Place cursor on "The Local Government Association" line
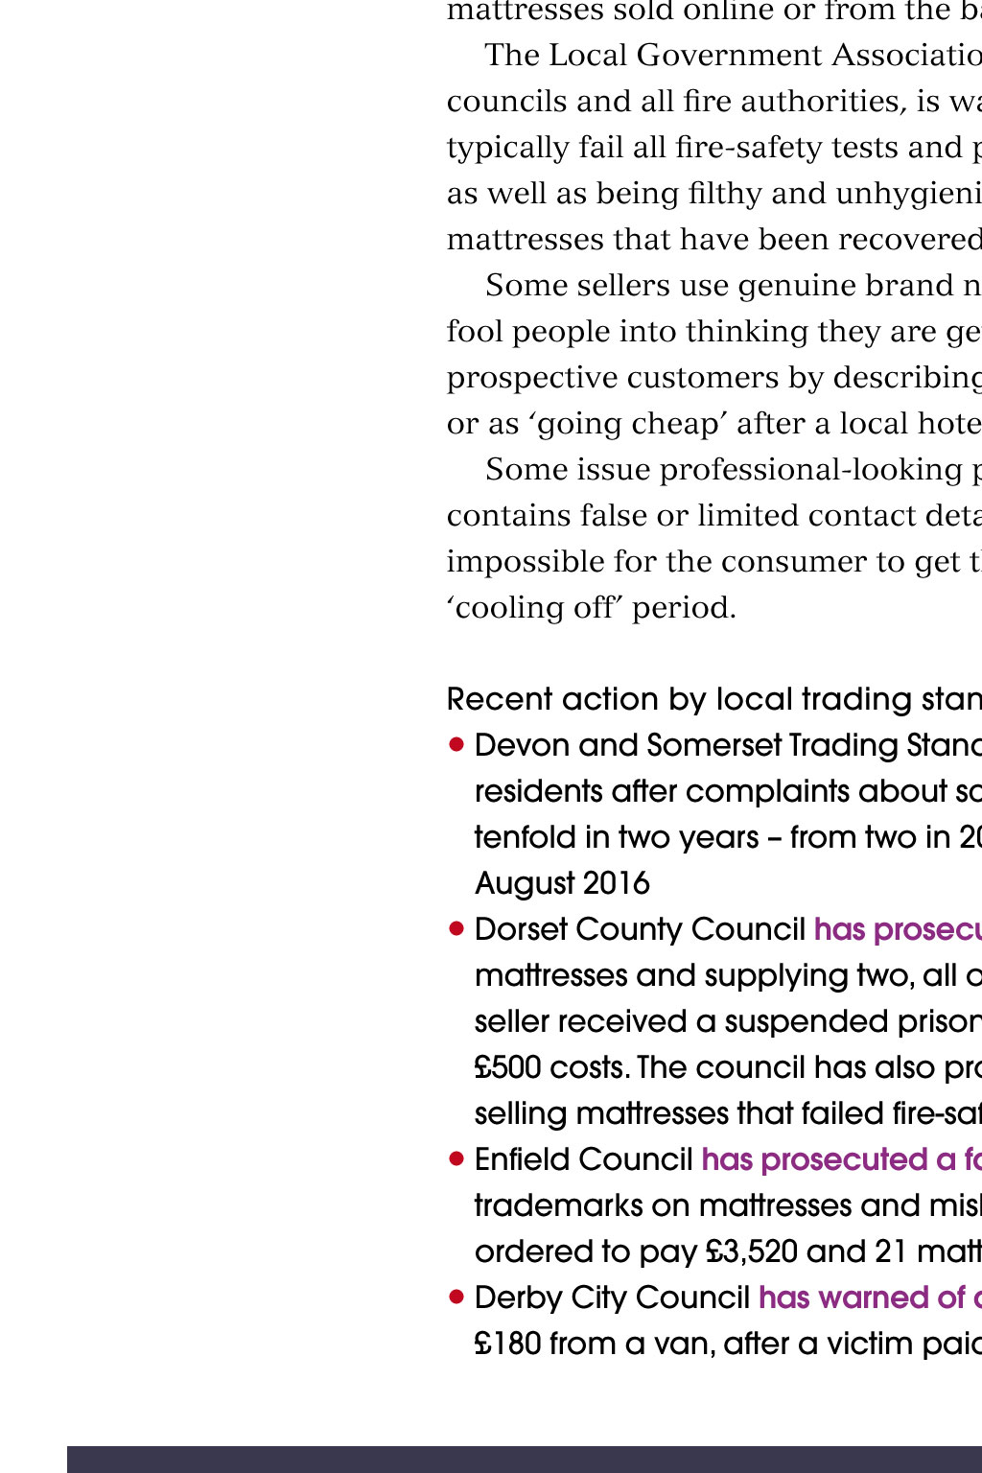The height and width of the screenshot is (1473, 982). tap(733, 55)
